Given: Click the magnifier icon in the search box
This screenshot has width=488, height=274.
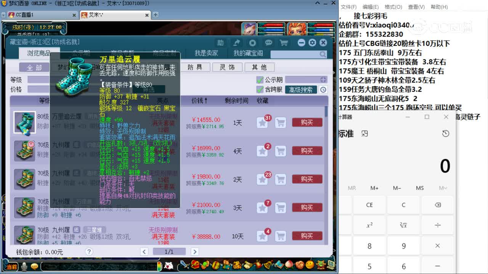Looking at the screenshot, I should pos(322,55).
